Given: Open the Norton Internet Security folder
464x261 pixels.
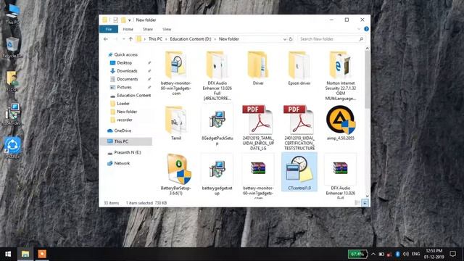Looking at the screenshot, I should point(340,75).
